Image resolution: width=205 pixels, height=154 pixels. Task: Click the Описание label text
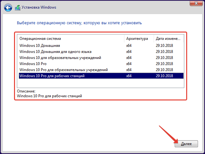(26, 91)
